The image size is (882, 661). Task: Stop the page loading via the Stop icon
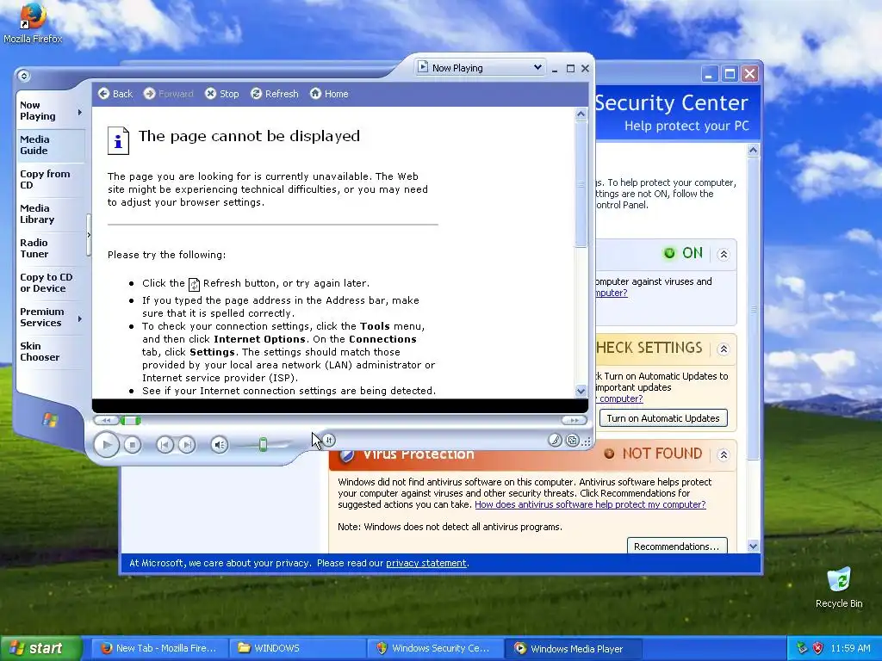click(210, 93)
